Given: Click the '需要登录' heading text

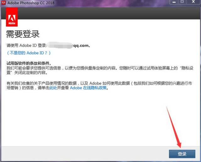Looking at the screenshot, I should [23, 34].
